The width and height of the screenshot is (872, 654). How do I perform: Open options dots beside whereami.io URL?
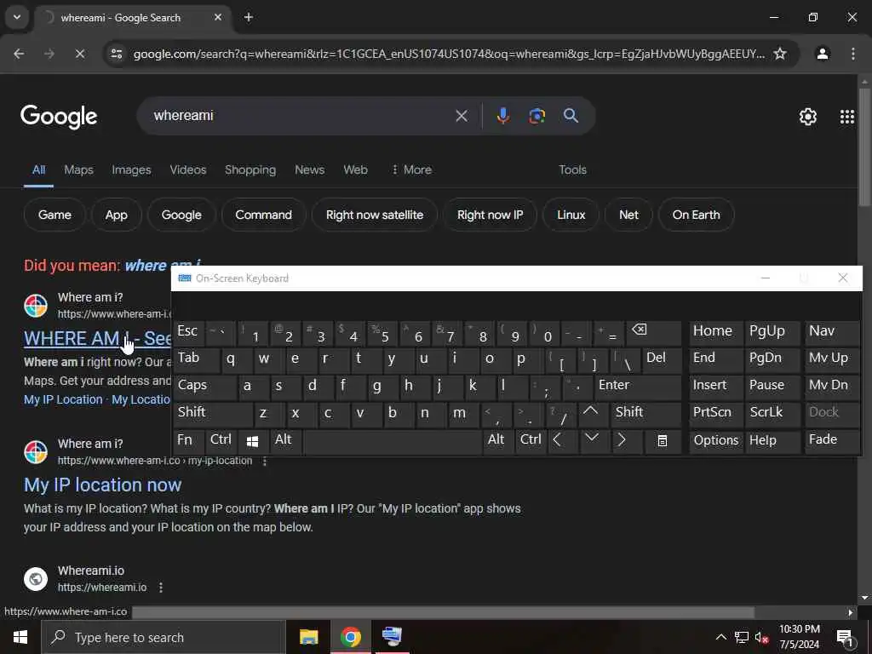(161, 588)
